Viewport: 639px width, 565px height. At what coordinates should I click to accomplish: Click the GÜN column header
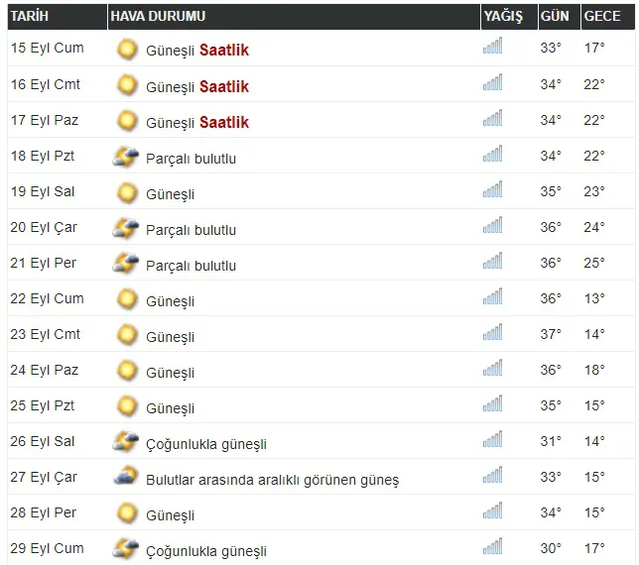554,17
